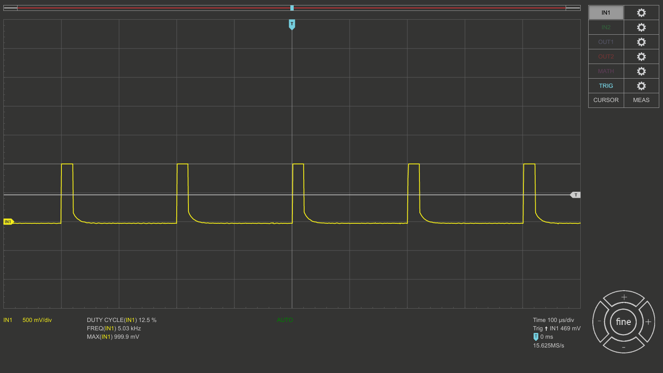
Task: Toggle the OUT1 channel
Action: tap(606, 42)
